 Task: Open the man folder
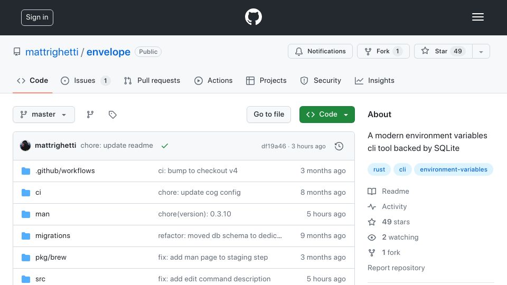42,214
